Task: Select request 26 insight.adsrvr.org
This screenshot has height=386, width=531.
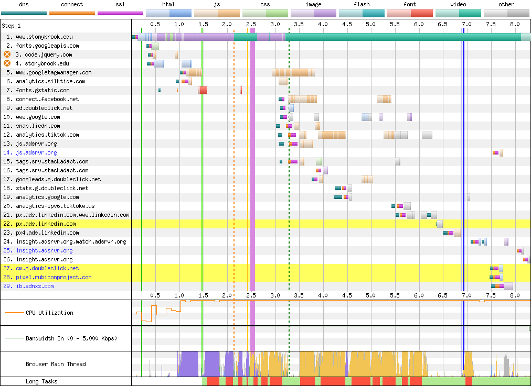Action: click(38, 259)
